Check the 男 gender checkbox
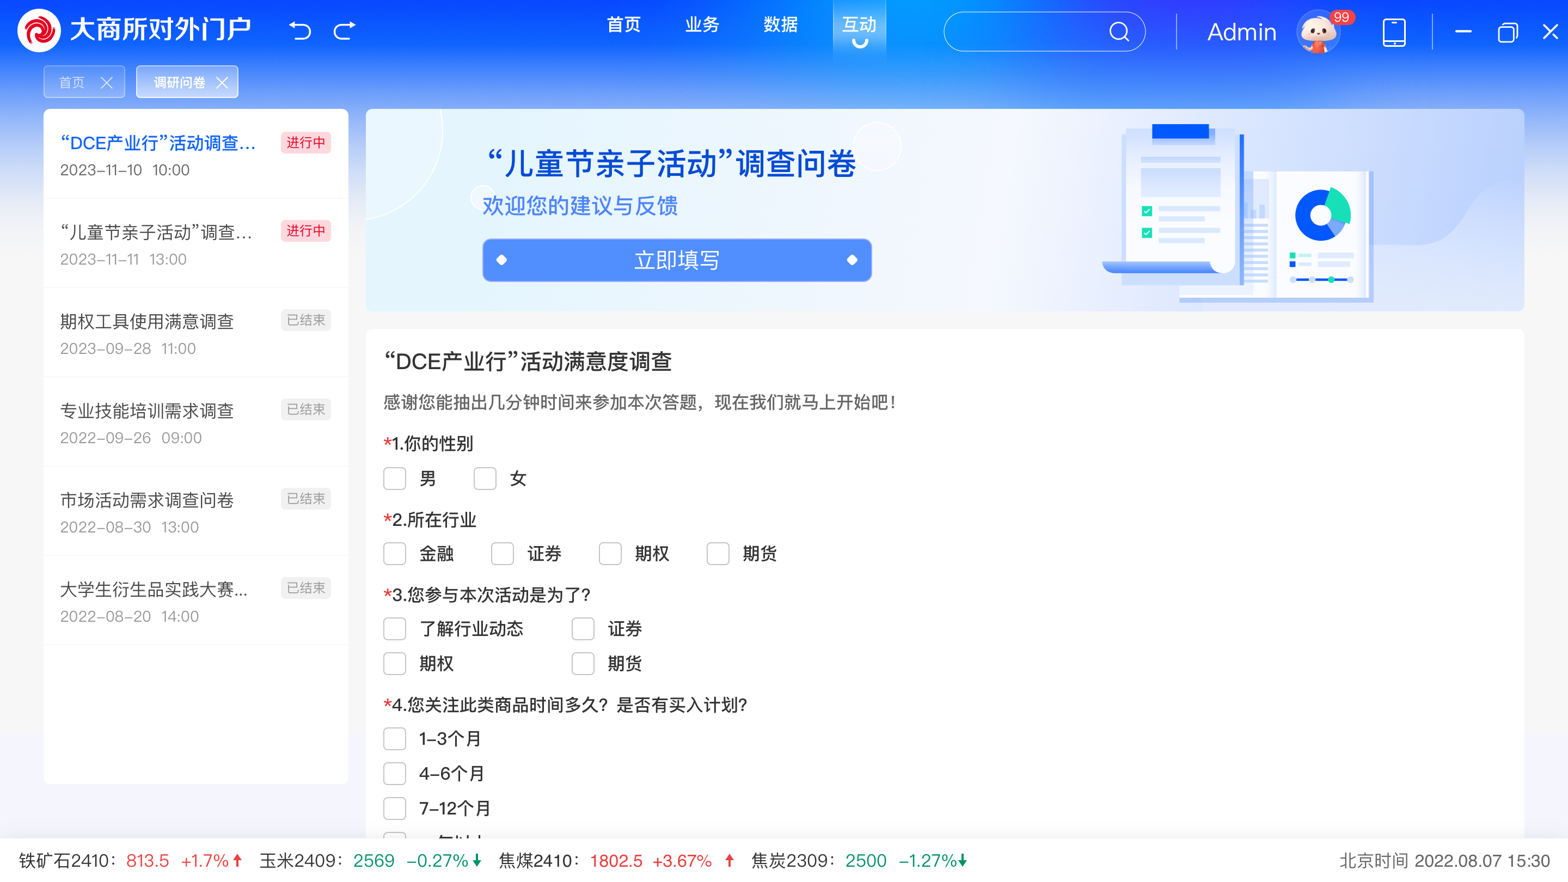This screenshot has width=1568, height=882. point(394,479)
